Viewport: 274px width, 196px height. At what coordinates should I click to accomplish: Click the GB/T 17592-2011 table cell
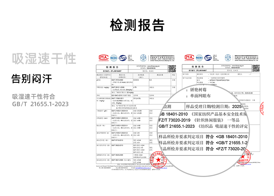pos(122,101)
